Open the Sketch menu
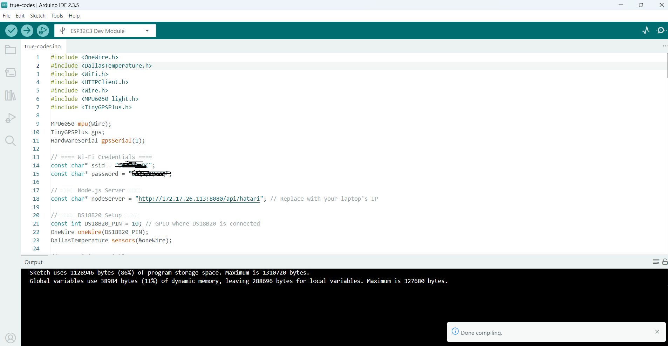 [x=38, y=16]
